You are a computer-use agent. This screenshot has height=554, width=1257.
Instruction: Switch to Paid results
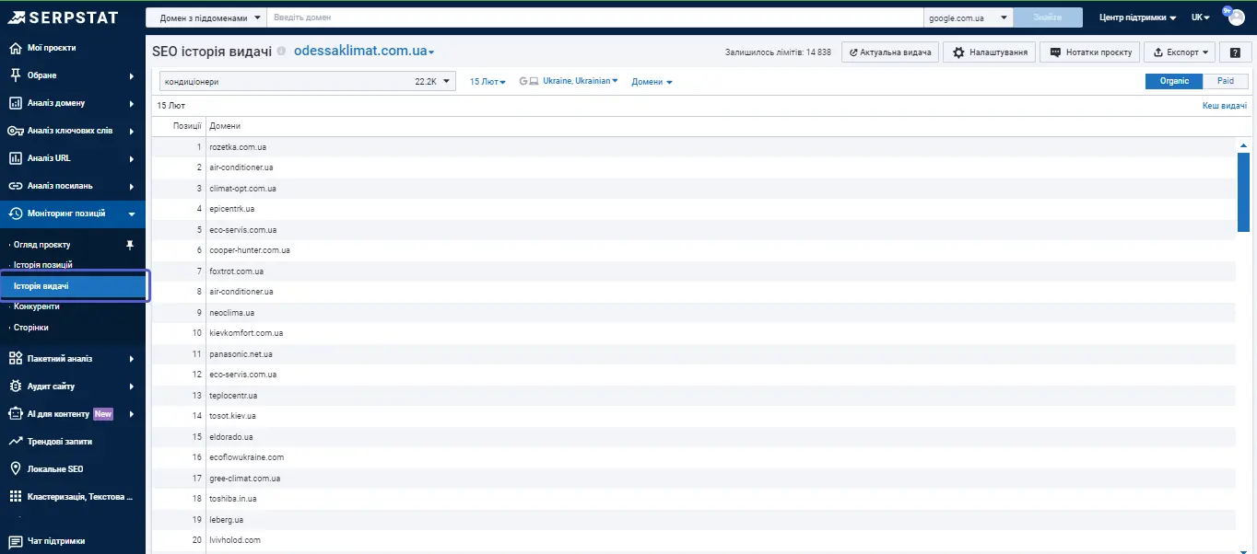pyautogui.click(x=1226, y=81)
